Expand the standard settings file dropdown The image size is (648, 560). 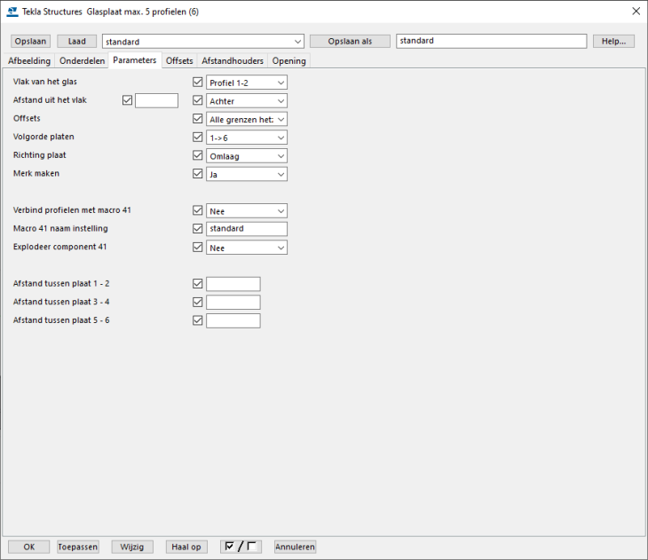click(x=203, y=42)
